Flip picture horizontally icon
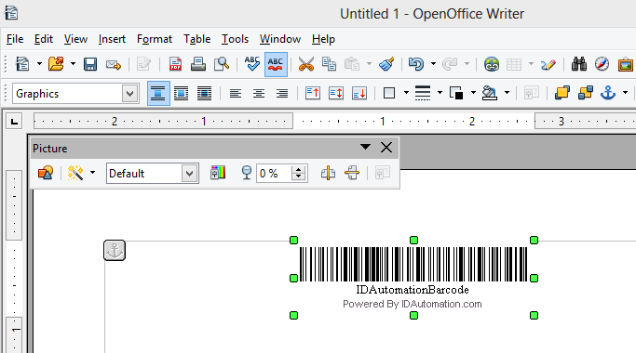This screenshot has height=353, width=636. tap(328, 174)
